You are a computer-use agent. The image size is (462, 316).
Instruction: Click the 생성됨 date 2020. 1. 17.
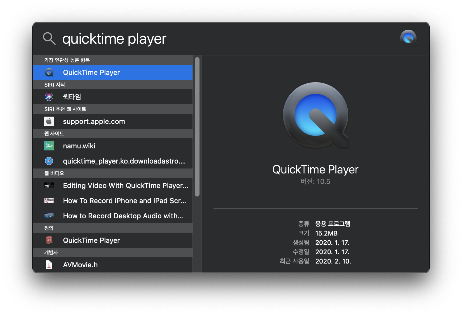332,243
